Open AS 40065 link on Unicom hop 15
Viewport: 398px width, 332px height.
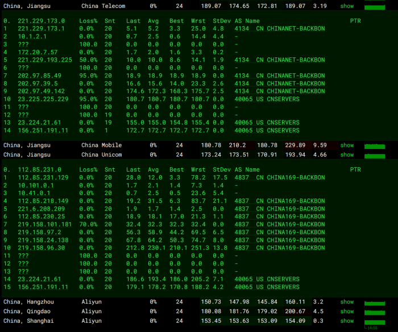pos(267,287)
